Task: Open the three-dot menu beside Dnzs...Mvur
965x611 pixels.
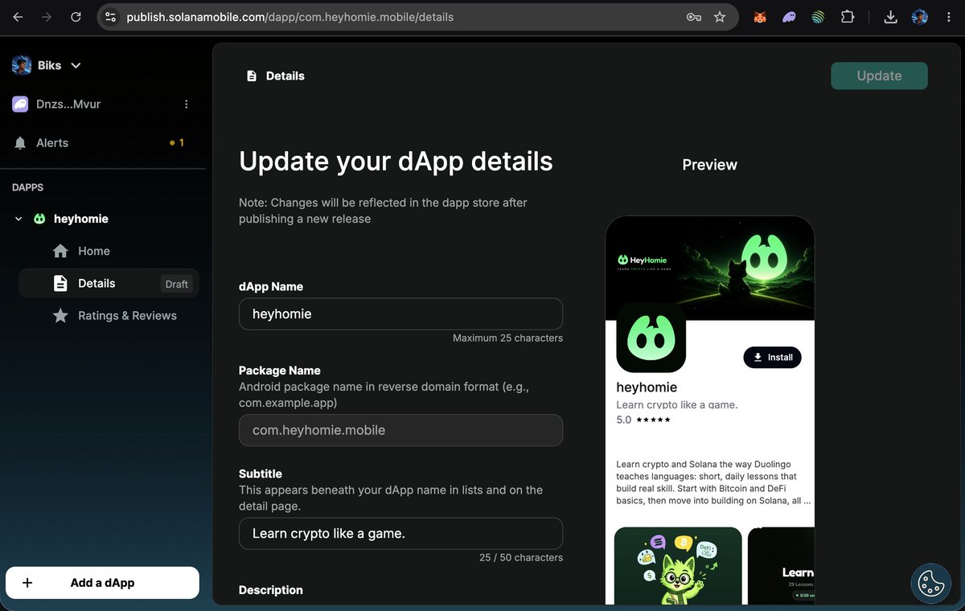Action: [187, 104]
